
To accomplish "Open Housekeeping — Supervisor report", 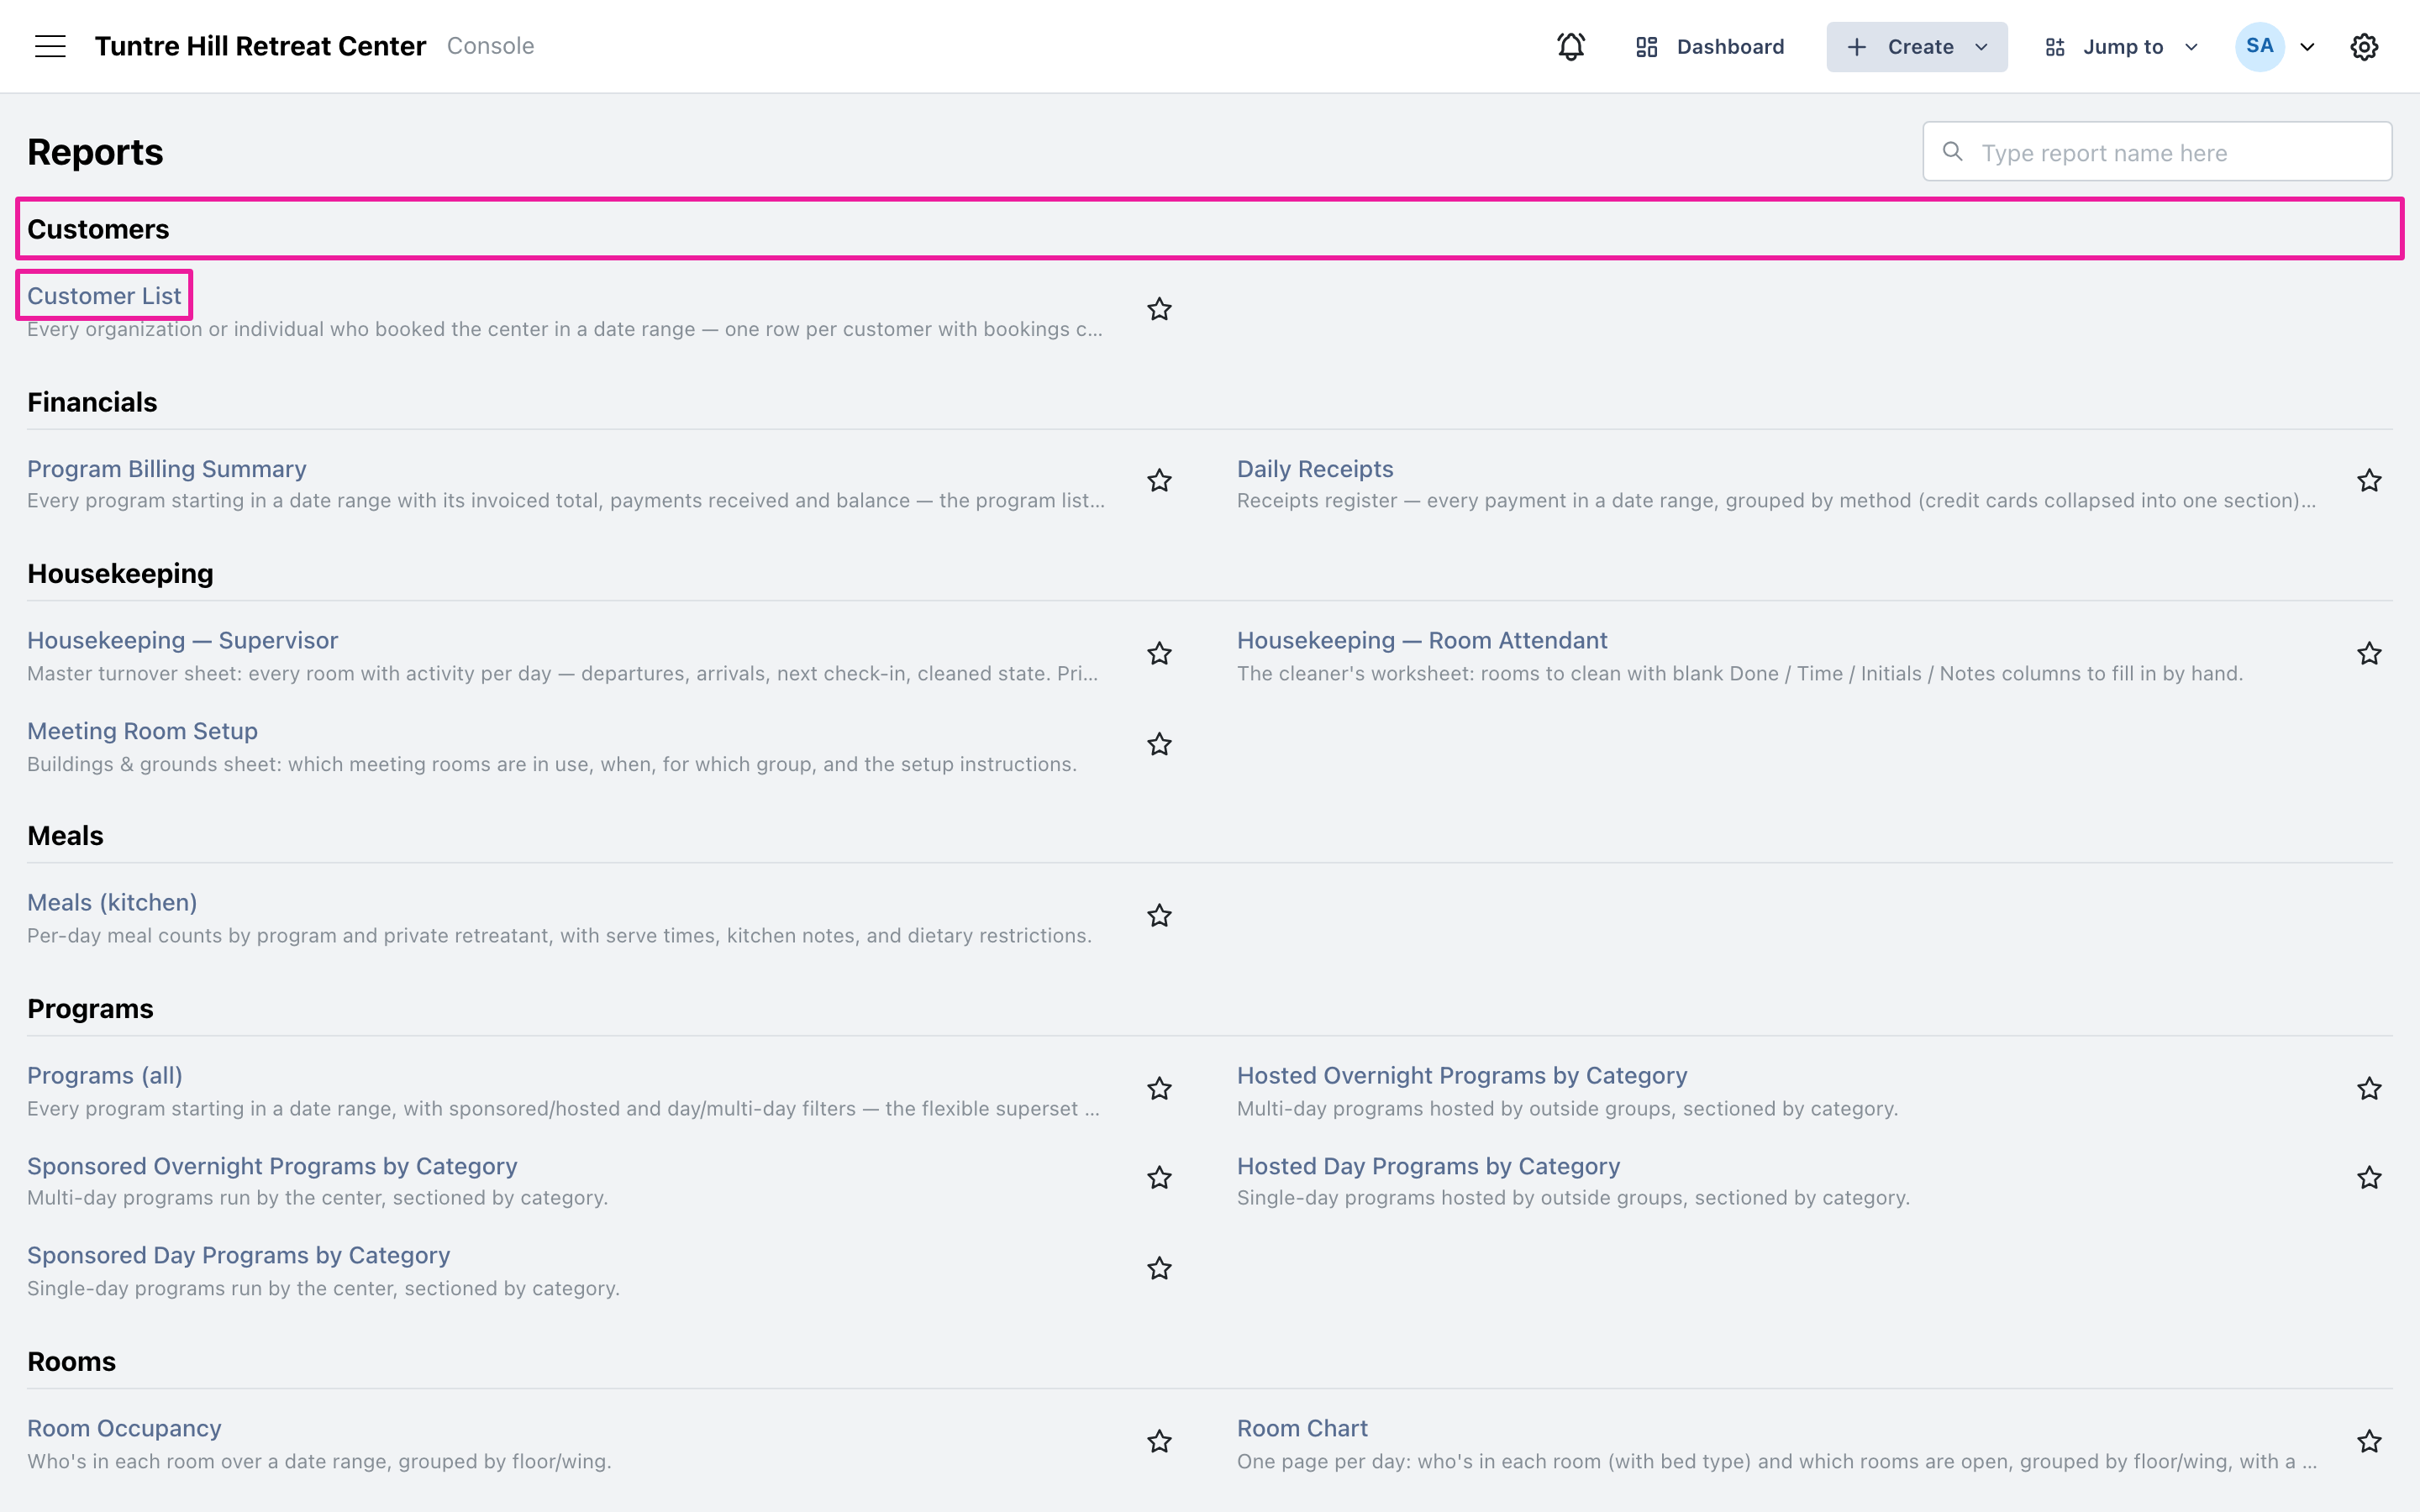I will [x=182, y=640].
